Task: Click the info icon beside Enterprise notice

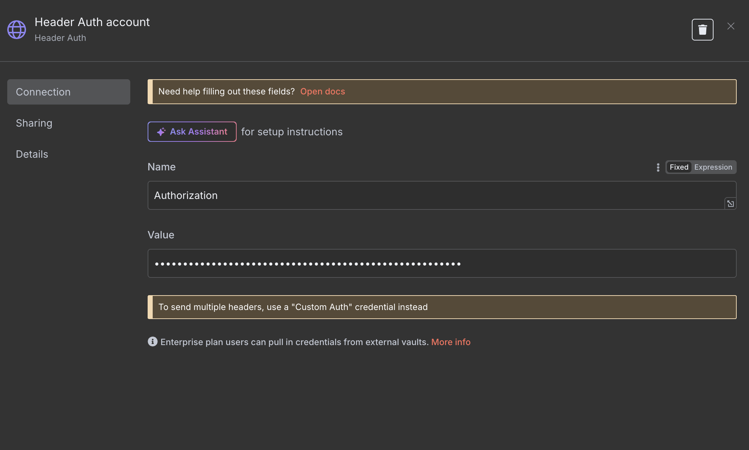Action: pyautogui.click(x=152, y=341)
